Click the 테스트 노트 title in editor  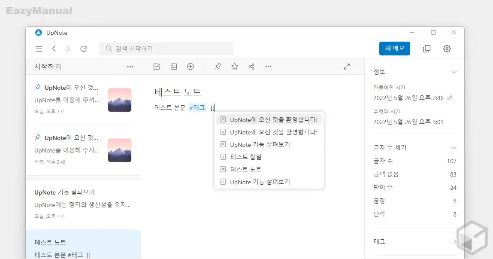[x=178, y=92]
